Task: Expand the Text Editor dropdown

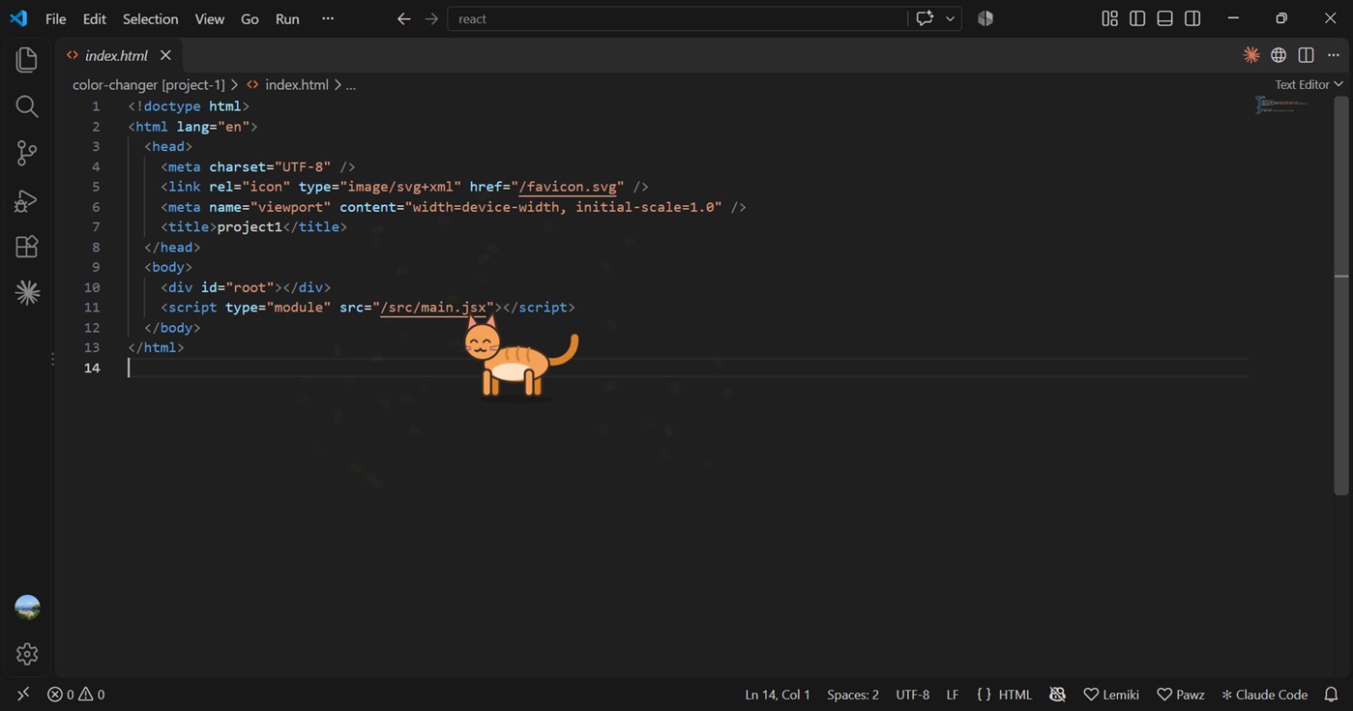Action: pyautogui.click(x=1309, y=84)
